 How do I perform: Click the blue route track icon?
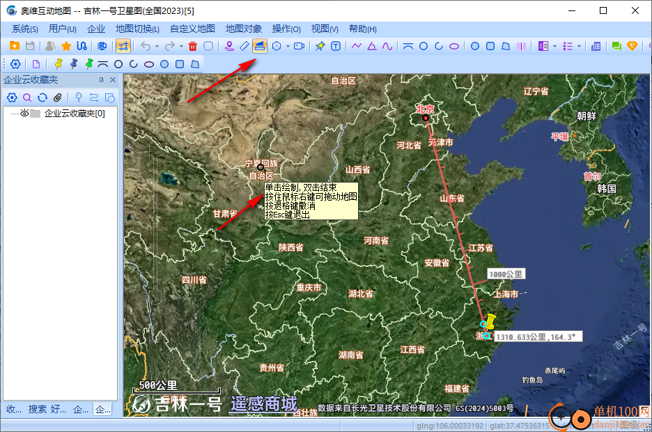point(82,46)
